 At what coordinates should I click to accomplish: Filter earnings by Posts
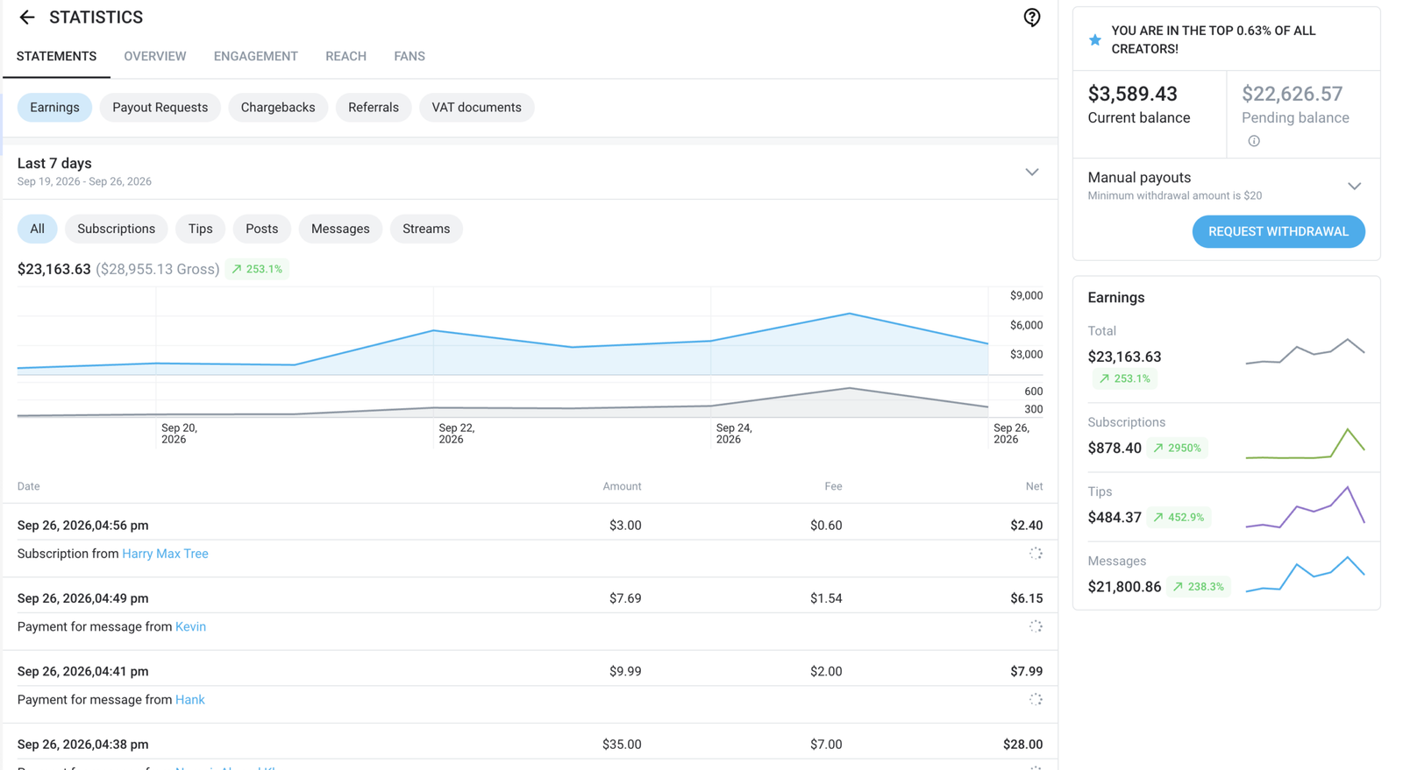tap(262, 229)
